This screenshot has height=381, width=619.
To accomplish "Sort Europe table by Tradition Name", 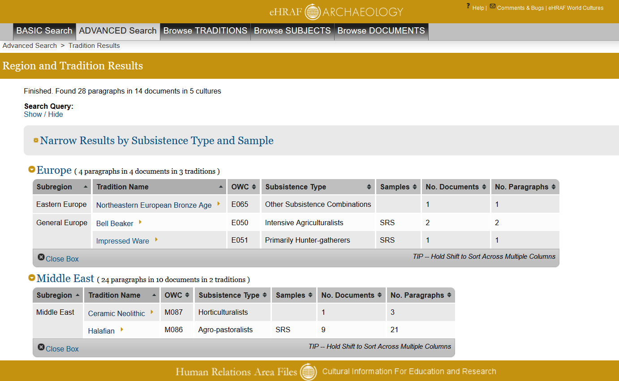I will coord(159,187).
